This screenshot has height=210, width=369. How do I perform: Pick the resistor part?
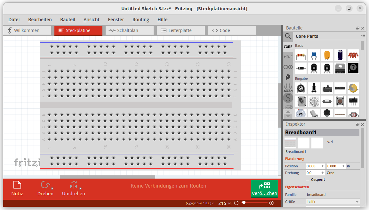pos(301,55)
